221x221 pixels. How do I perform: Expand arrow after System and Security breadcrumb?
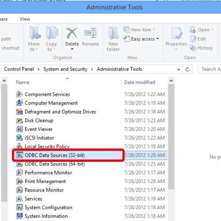tap(92, 69)
